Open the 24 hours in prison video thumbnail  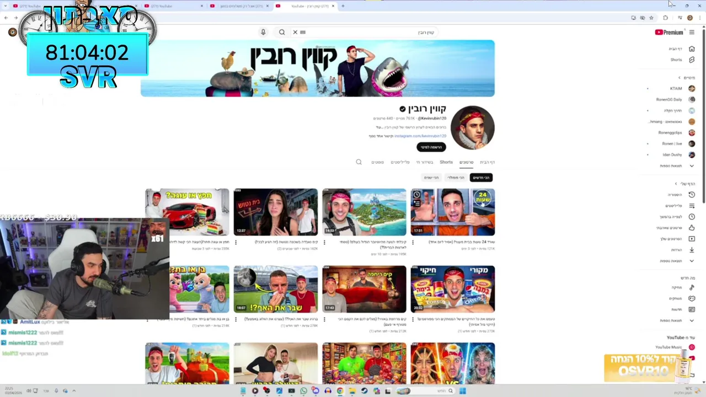tap(453, 212)
